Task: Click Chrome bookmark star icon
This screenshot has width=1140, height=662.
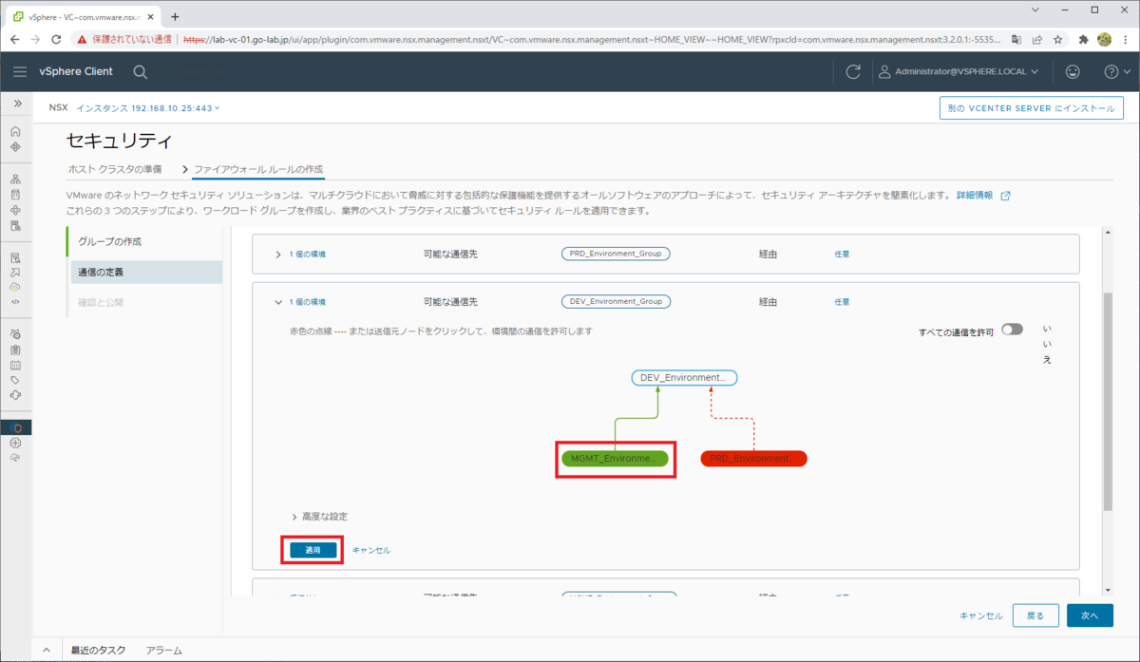Action: click(1057, 40)
